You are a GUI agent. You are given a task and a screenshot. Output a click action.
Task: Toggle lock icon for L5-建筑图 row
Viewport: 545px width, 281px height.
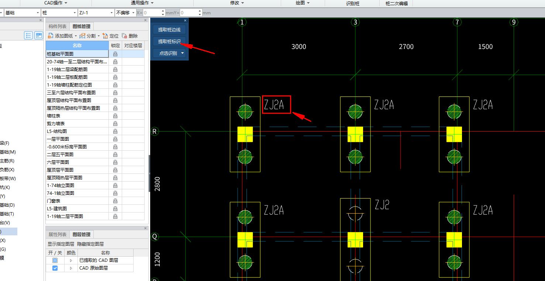coord(115,208)
